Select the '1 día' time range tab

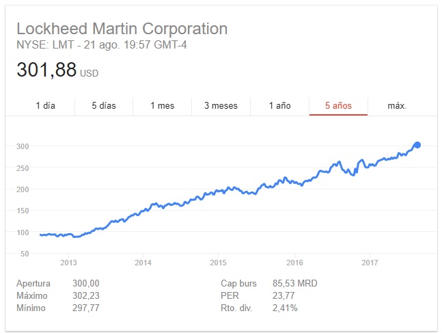[45, 105]
